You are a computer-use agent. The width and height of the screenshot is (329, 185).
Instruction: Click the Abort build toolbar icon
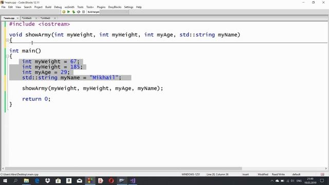[83, 12]
